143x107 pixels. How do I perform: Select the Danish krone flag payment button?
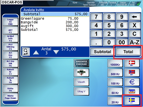pos(132,63)
